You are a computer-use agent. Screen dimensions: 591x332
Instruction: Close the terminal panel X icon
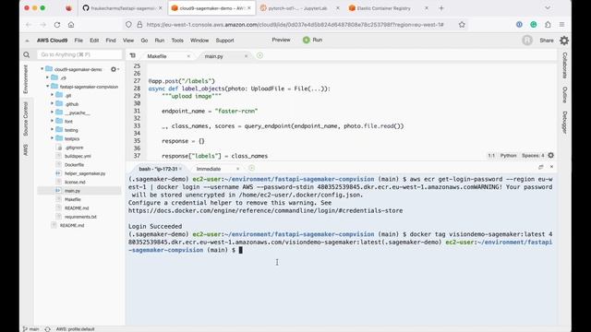551,167
